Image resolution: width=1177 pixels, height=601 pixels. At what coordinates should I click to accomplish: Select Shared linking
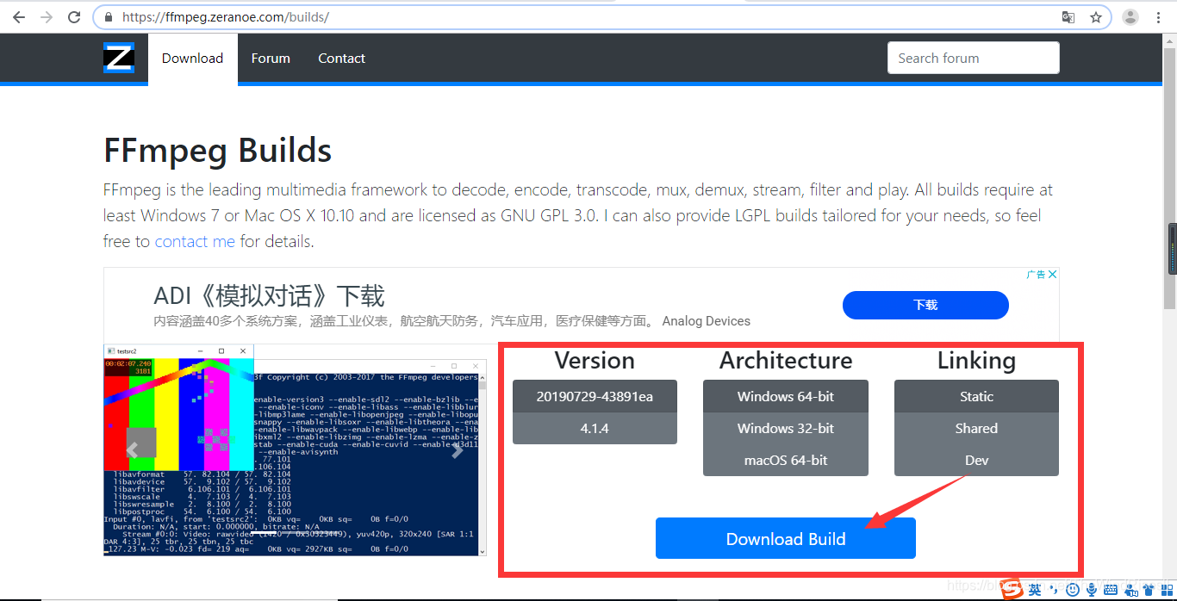(976, 428)
